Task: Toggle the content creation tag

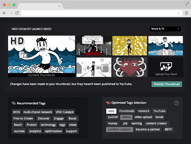Action: [x=119, y=130]
